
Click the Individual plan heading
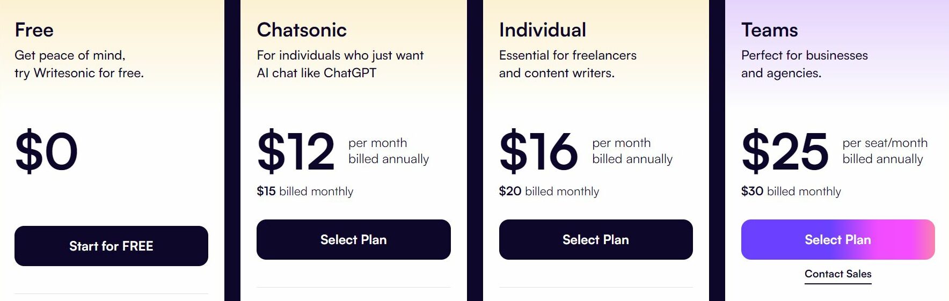pos(543,30)
